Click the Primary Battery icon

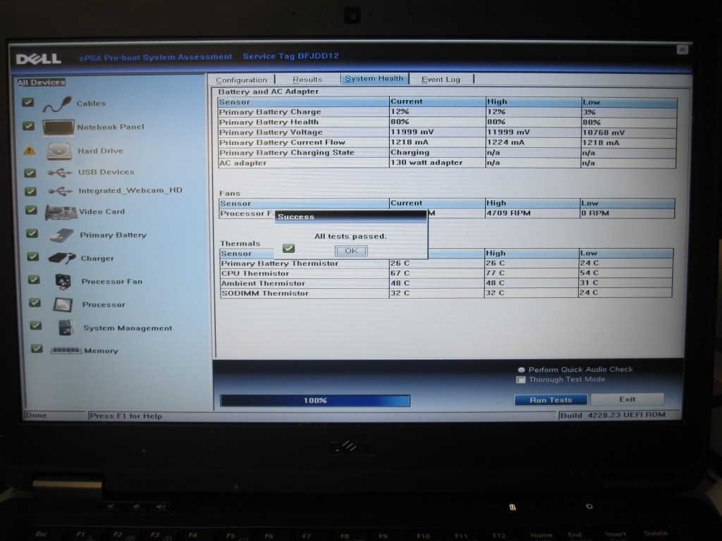pos(61,235)
